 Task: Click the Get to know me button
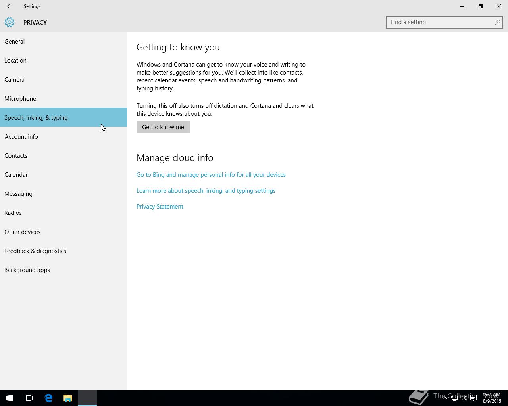click(x=163, y=127)
